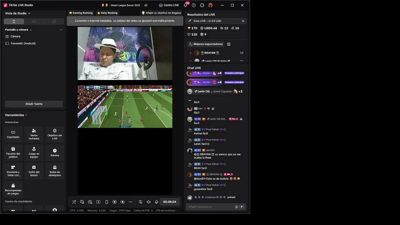Open the audio mixer settings sliders
The image size is (400, 225).
pos(141,202)
